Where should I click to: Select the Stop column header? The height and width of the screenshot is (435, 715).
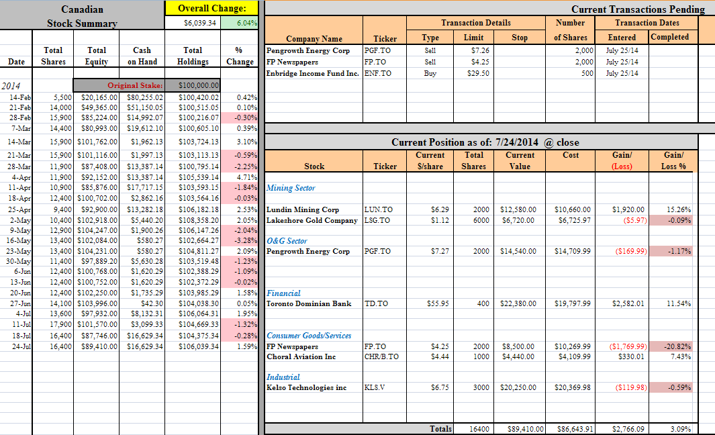coord(520,38)
